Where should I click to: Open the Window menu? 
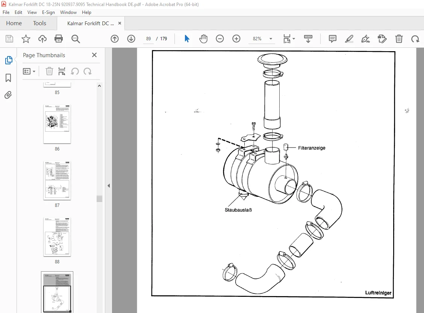(x=68, y=12)
